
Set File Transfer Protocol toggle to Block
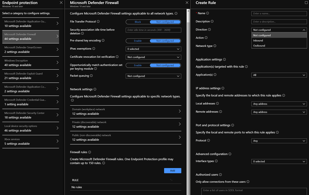coord(138,22)
